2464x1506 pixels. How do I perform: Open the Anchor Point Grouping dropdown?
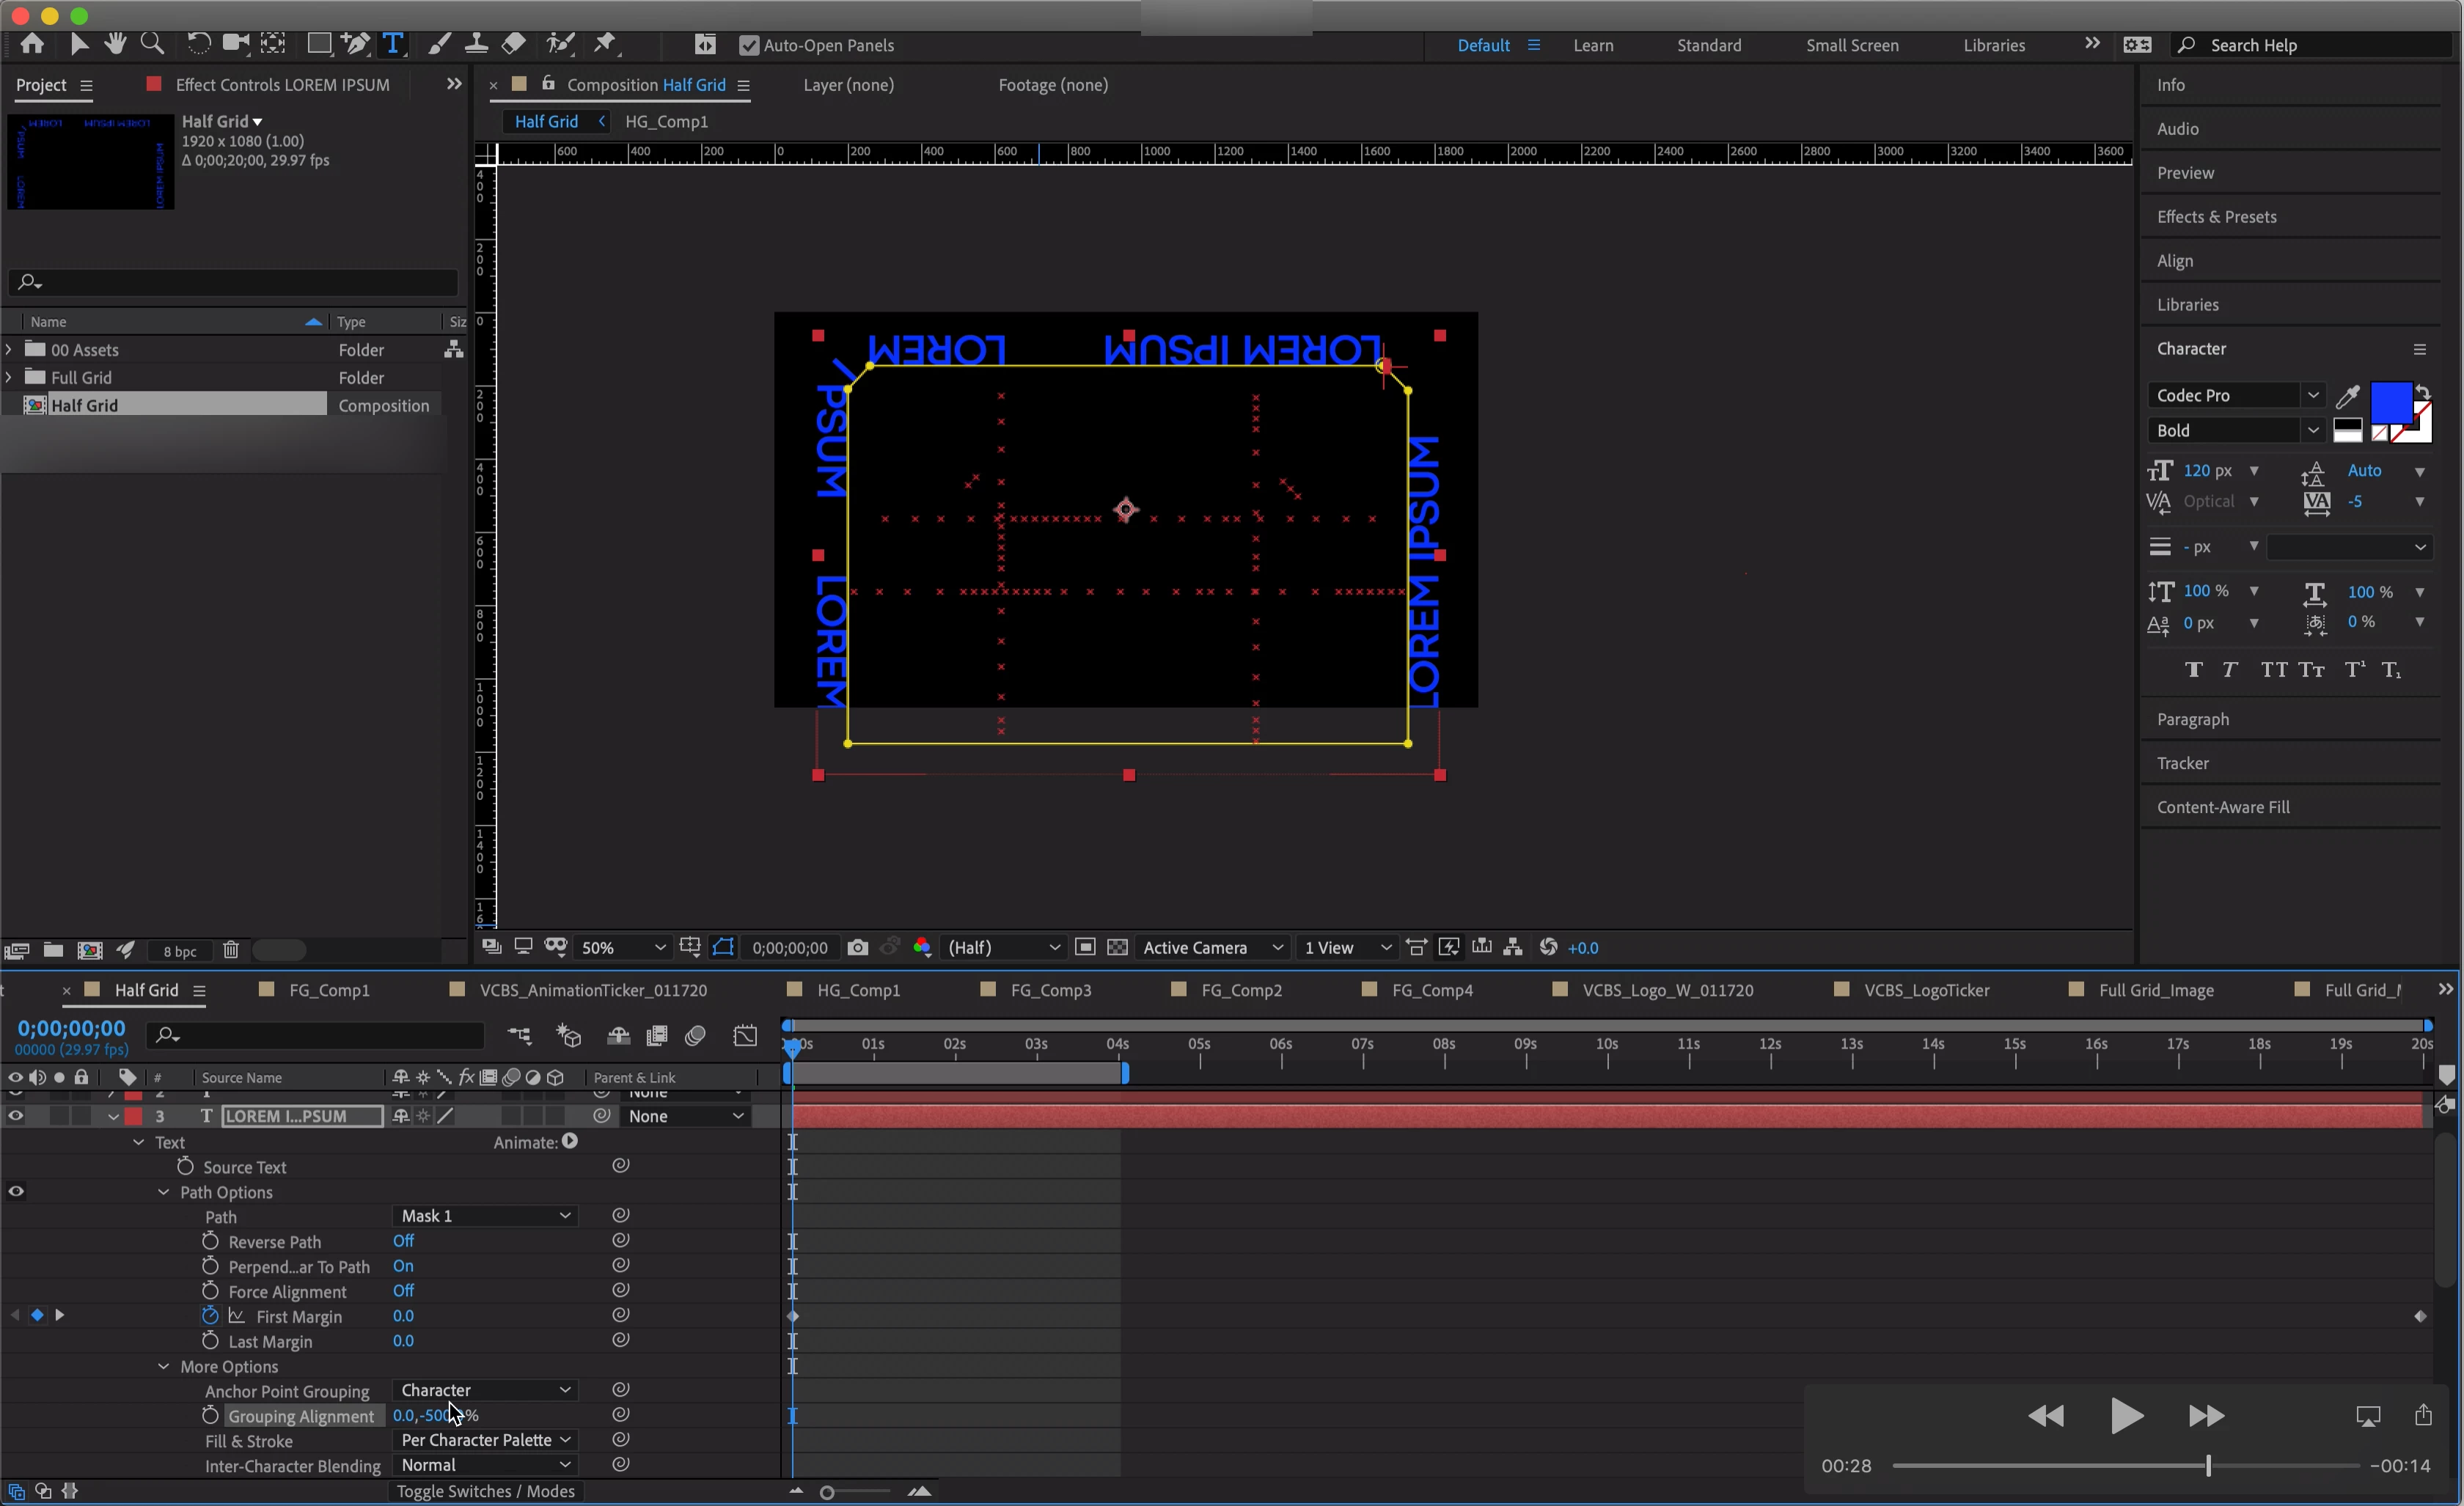click(x=486, y=1390)
